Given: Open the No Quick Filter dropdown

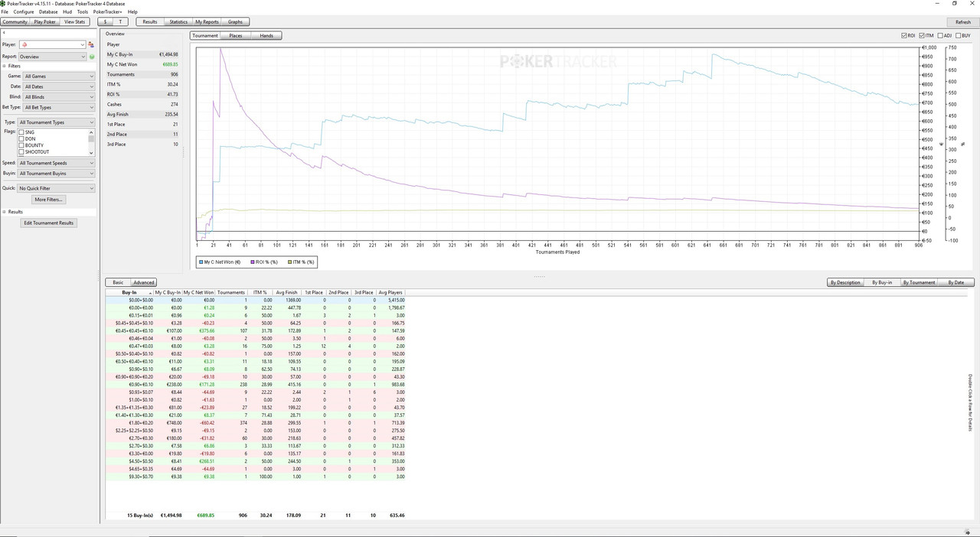Looking at the screenshot, I should click(x=57, y=188).
